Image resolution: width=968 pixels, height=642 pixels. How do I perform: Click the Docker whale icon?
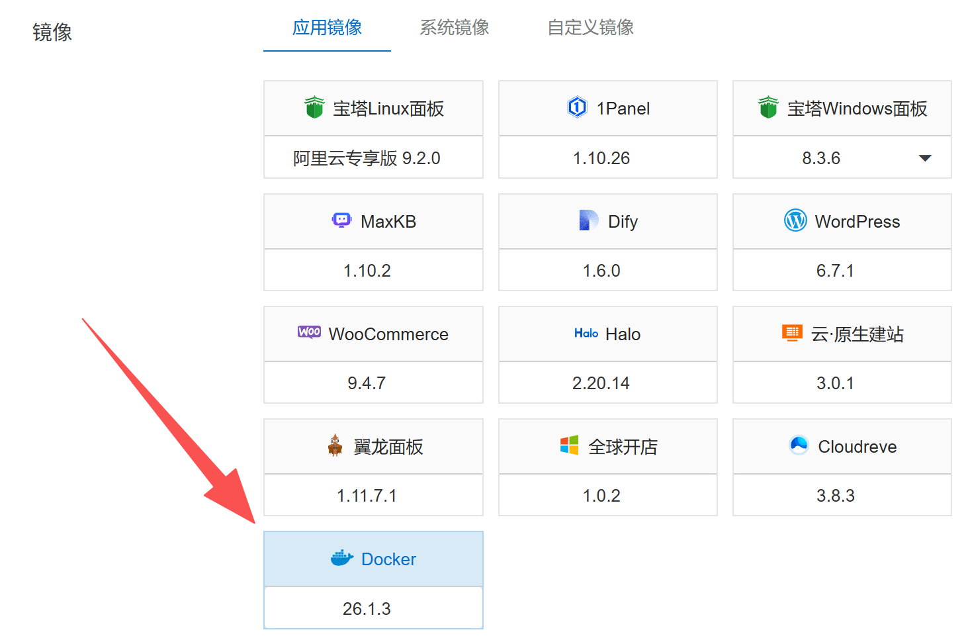click(x=342, y=558)
